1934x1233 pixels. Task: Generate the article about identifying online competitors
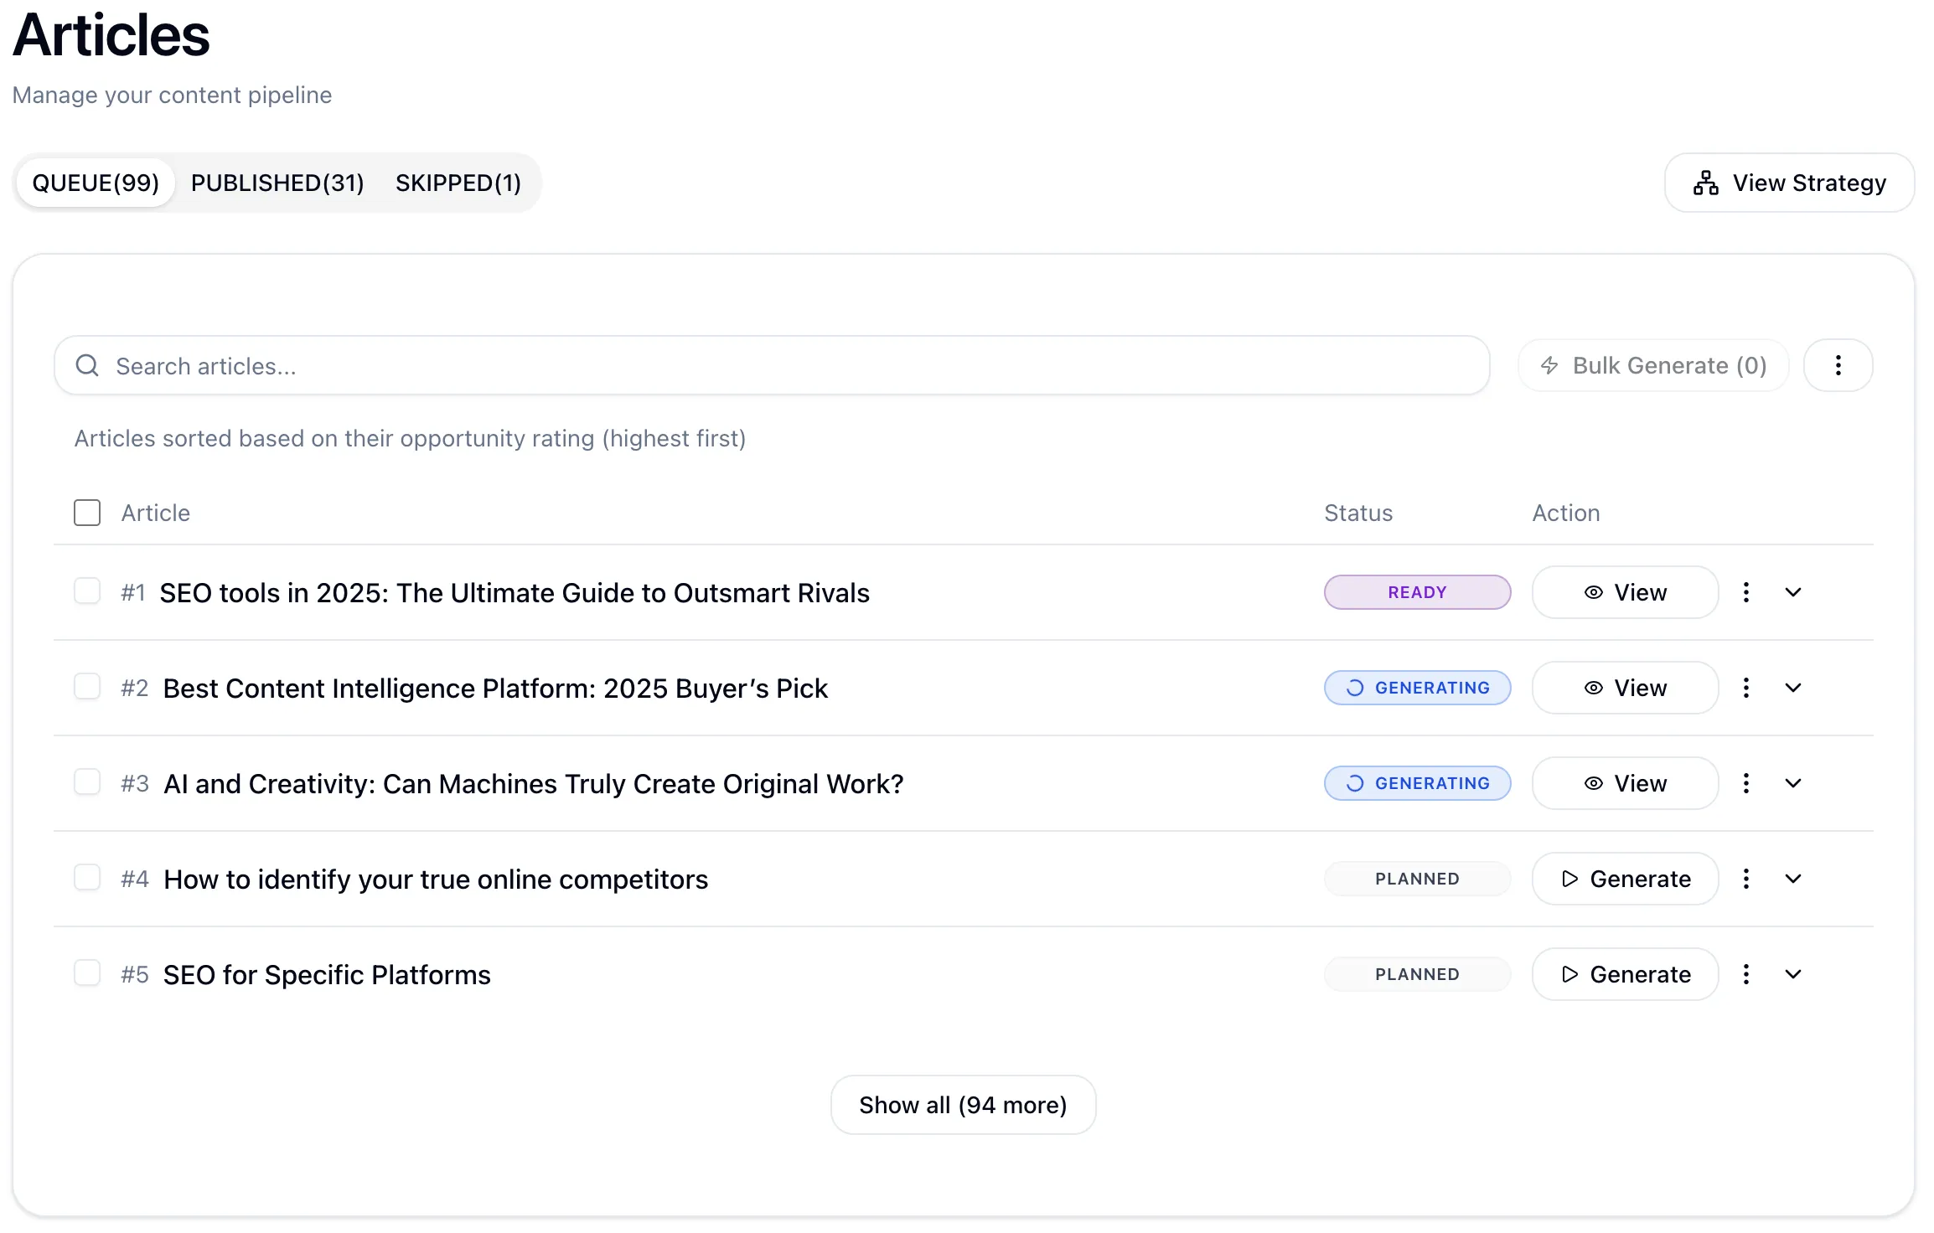pyautogui.click(x=1624, y=879)
